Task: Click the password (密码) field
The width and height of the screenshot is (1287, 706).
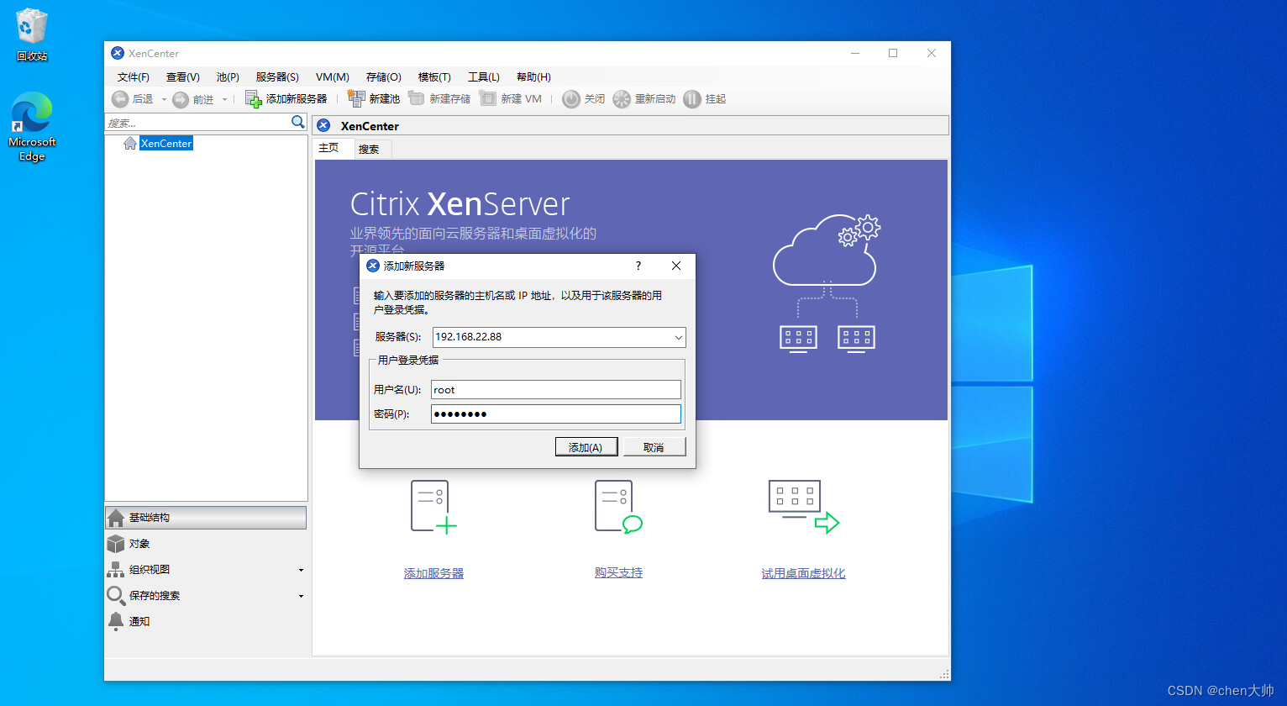Action: point(555,414)
